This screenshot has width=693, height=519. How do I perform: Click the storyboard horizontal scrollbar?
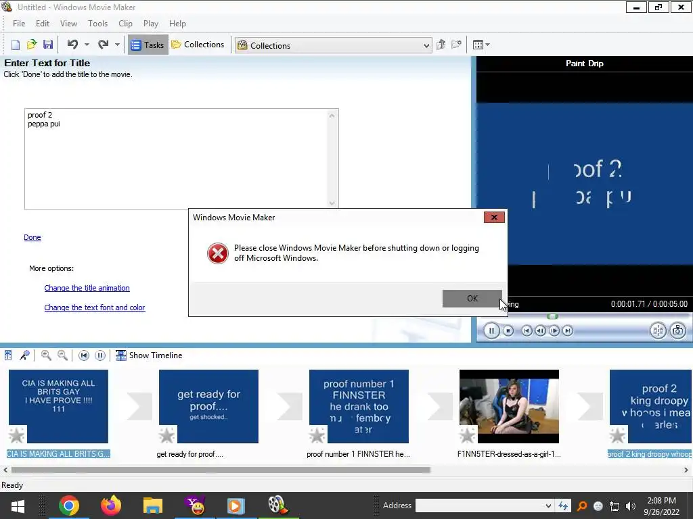221,470
